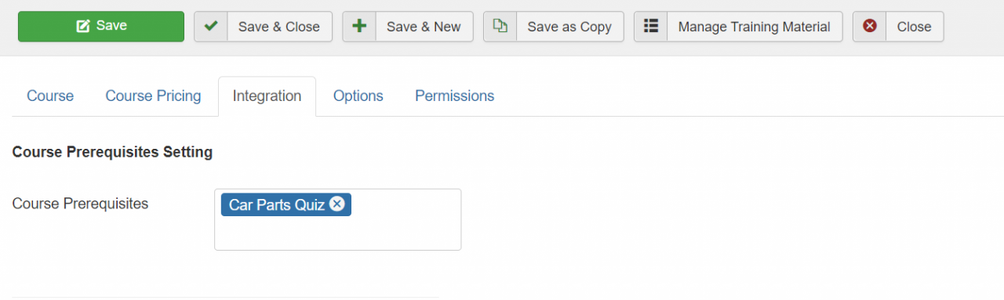Click the edit icon on the Save button

point(83,26)
